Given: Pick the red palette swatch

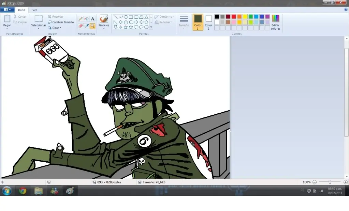Looking at the screenshot, I should pyautogui.click(x=234, y=16).
